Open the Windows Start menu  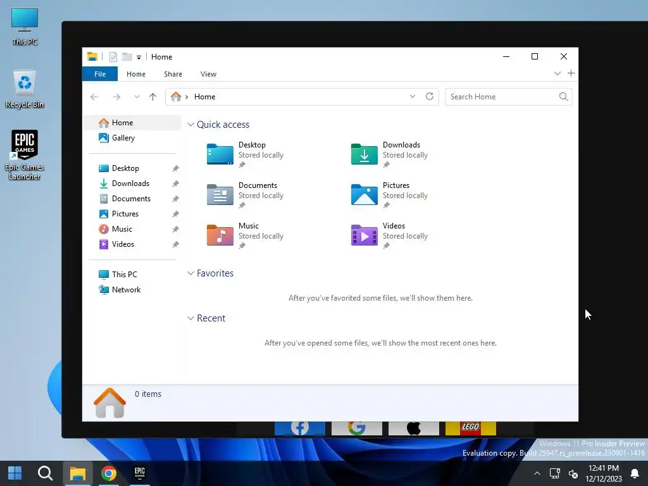(15, 473)
